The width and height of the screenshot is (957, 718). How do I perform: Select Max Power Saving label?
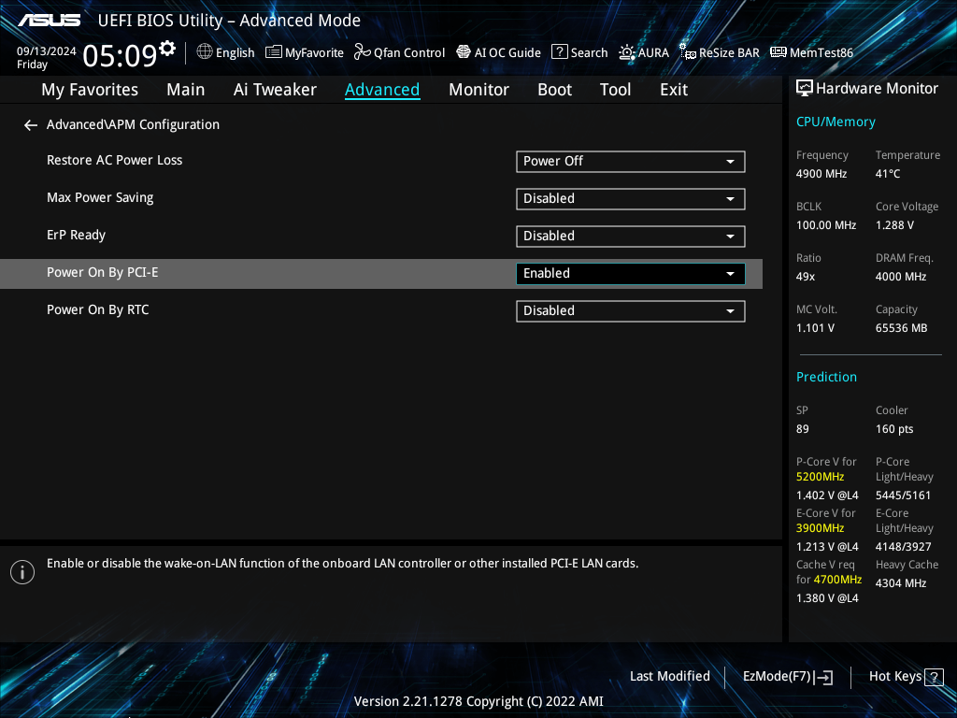click(x=100, y=198)
